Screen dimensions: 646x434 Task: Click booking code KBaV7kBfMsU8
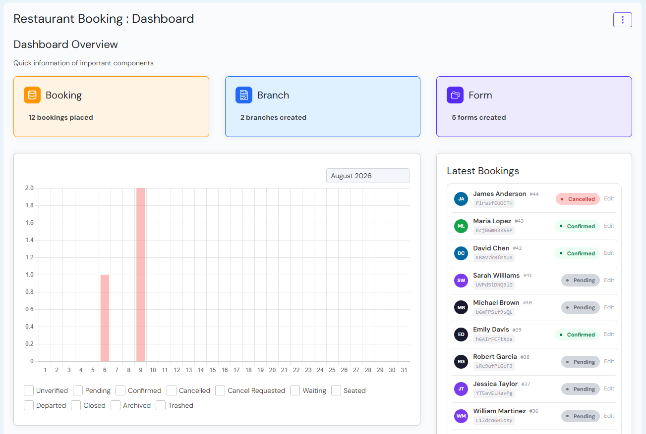(494, 258)
